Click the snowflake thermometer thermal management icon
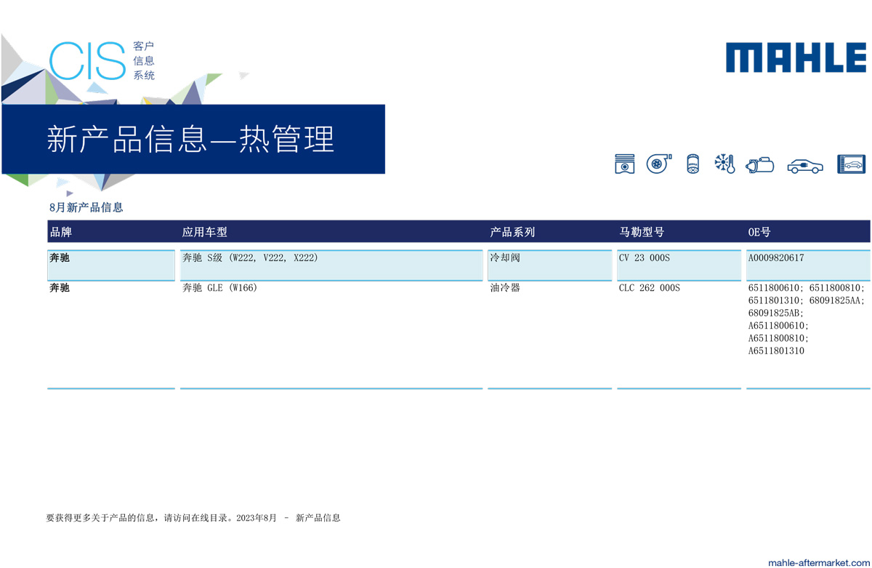The height and width of the screenshot is (568, 872). (x=724, y=164)
